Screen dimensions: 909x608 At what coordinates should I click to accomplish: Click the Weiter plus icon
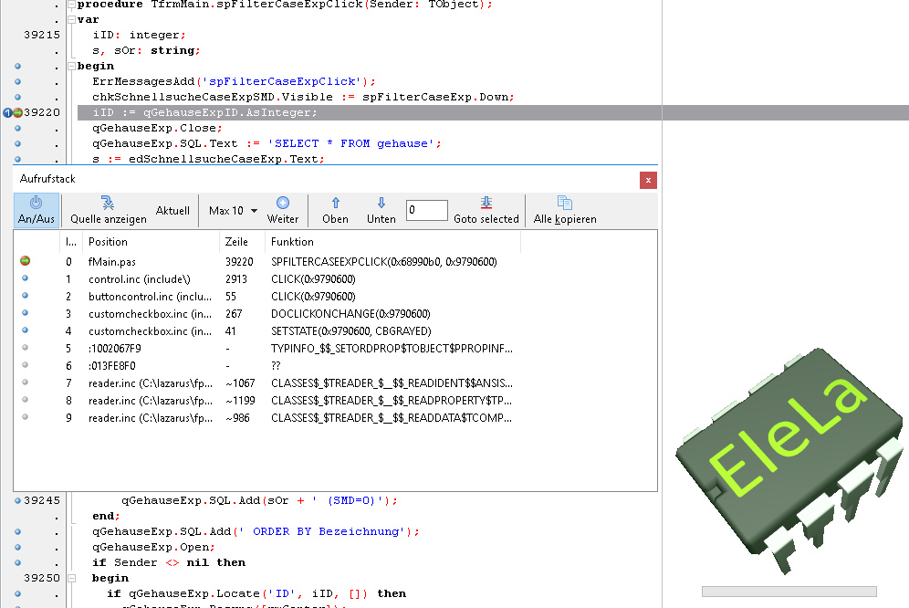pyautogui.click(x=283, y=203)
